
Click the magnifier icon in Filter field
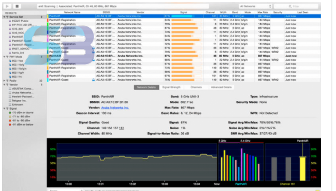click(290, 6)
